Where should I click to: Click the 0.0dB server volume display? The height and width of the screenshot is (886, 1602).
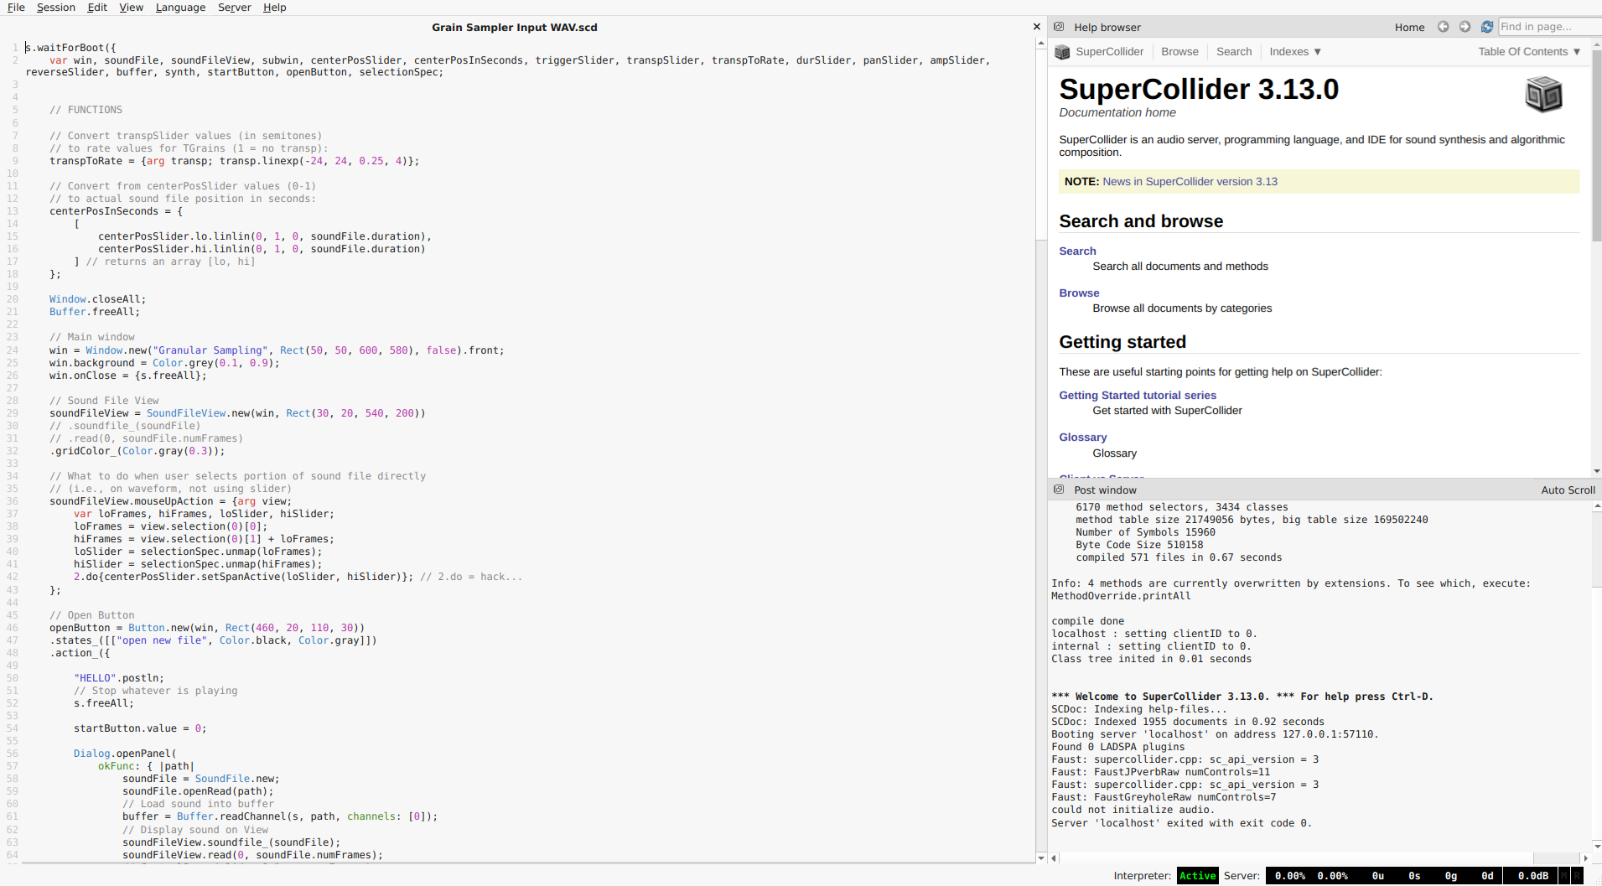click(1532, 876)
